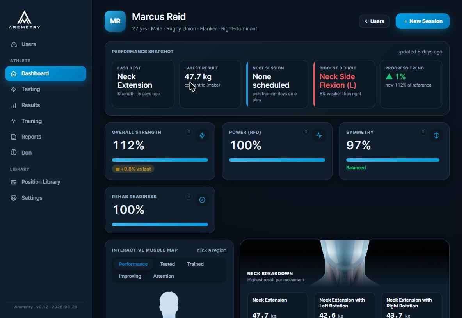Click the Users person icon in sidebar
Screen dimensions: 466x318
coord(14,44)
